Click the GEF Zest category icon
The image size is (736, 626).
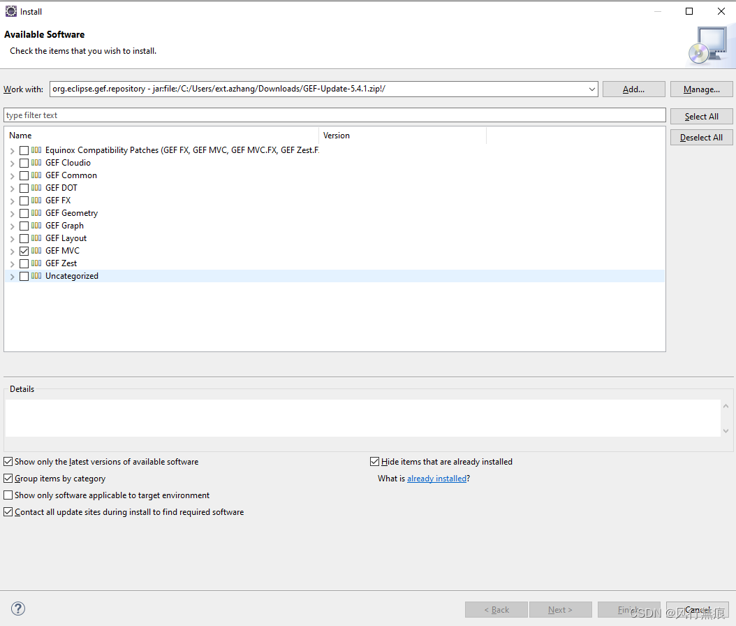[x=36, y=263]
